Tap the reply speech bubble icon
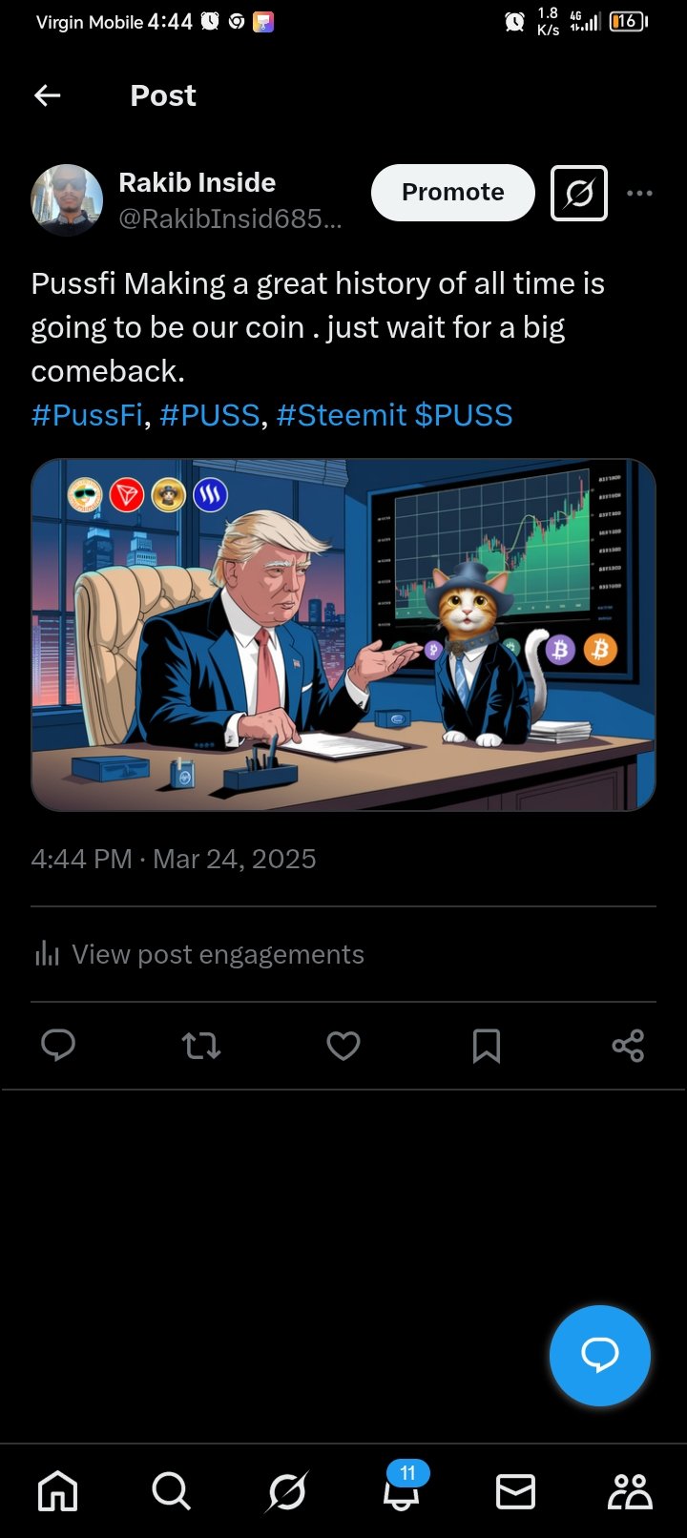 (58, 1046)
